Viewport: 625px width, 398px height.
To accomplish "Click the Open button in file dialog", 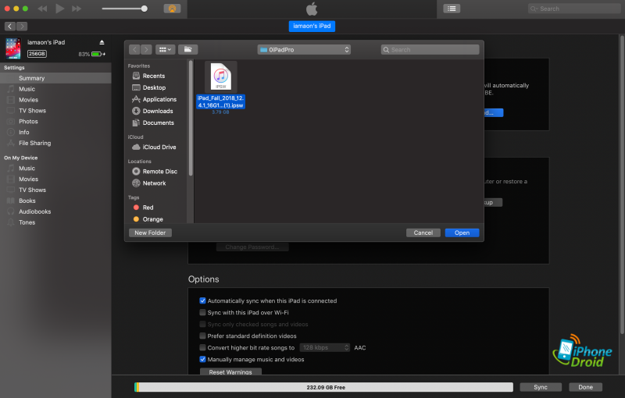I will pos(462,233).
